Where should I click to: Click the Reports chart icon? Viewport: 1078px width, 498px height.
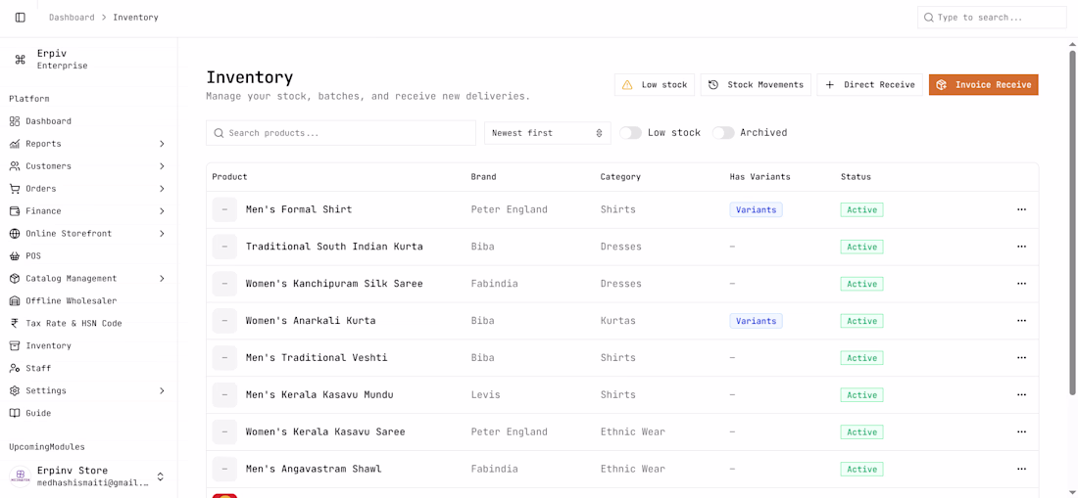(15, 144)
